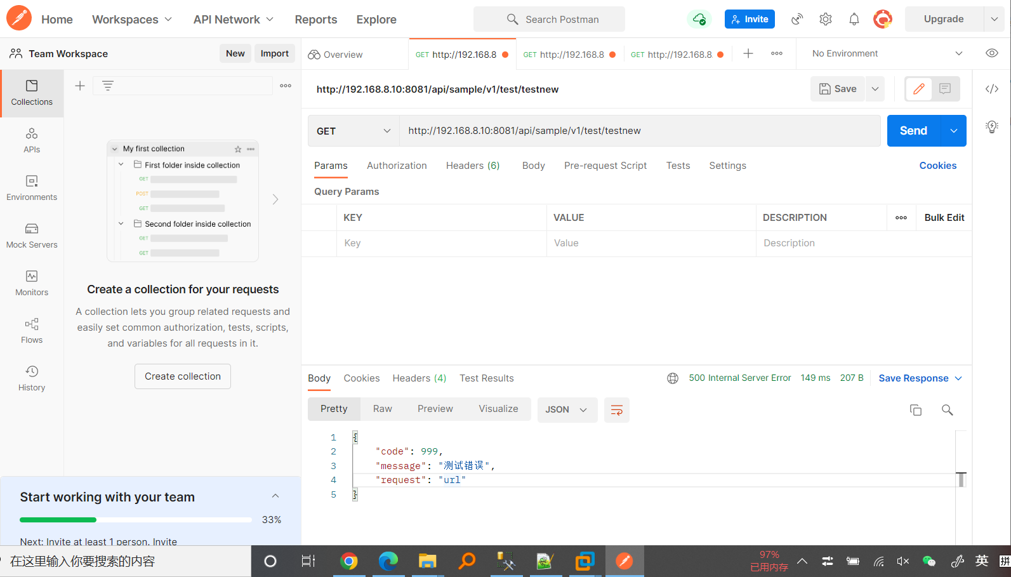This screenshot has height=577, width=1011.
Task: Open the Mock Servers sidebar icon
Action: (32, 235)
